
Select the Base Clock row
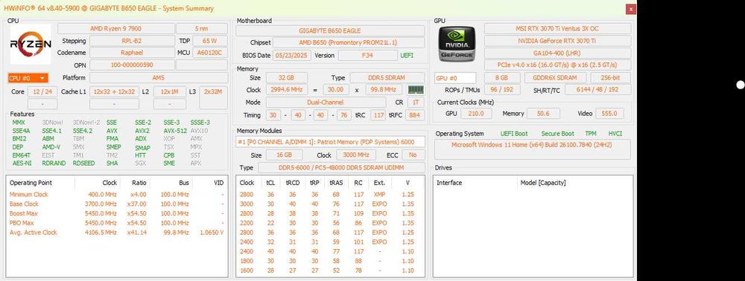116,204
